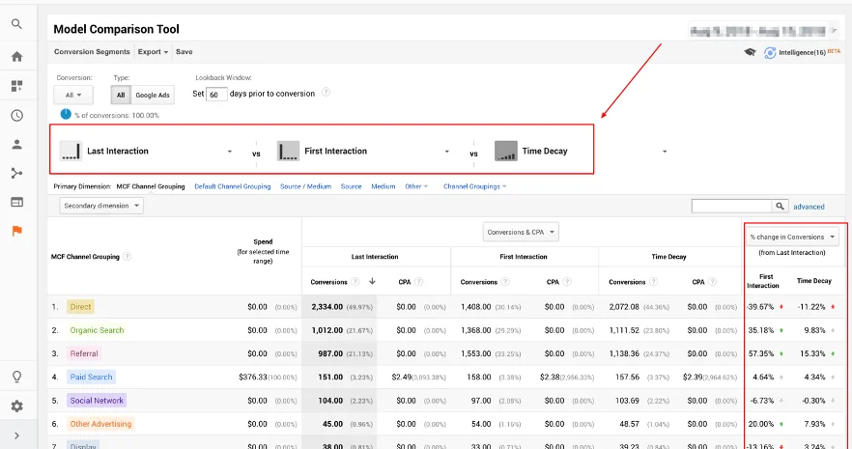
Task: Click the table search input field
Action: pyautogui.click(x=731, y=207)
